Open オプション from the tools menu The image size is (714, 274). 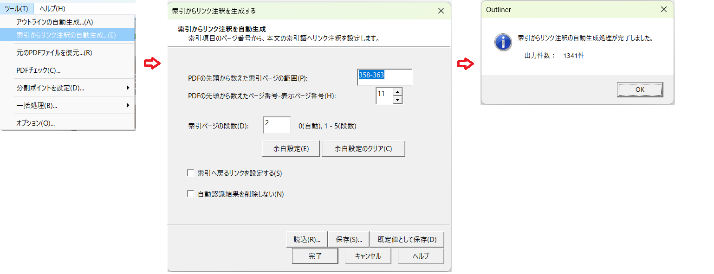[35, 123]
